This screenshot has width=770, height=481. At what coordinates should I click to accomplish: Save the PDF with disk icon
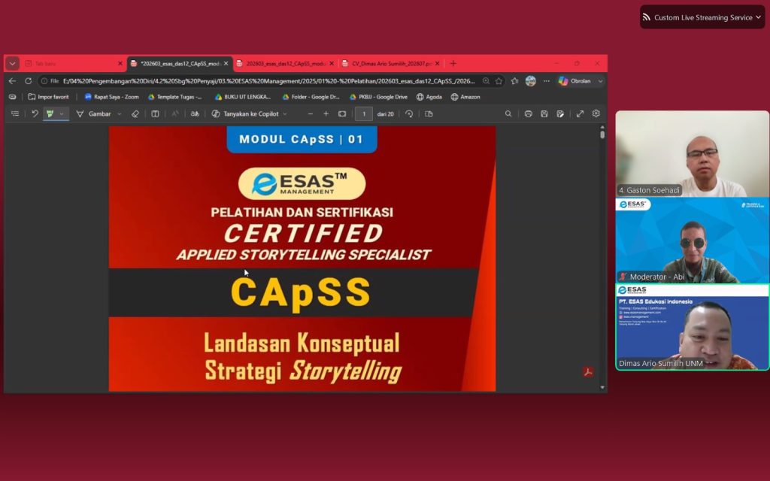[544, 114]
